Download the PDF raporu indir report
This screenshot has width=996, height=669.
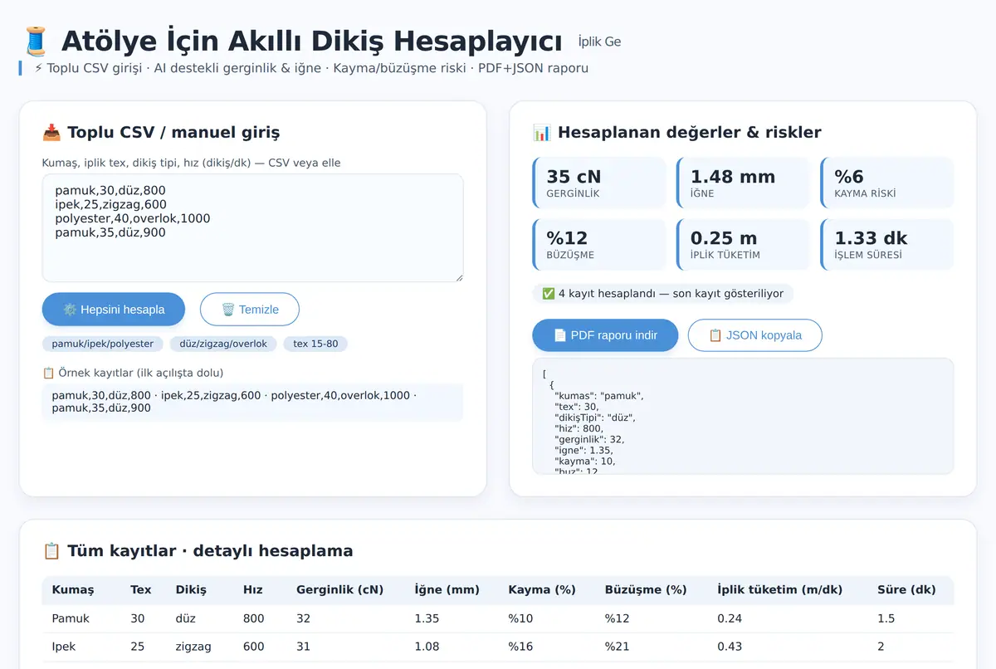pos(605,335)
